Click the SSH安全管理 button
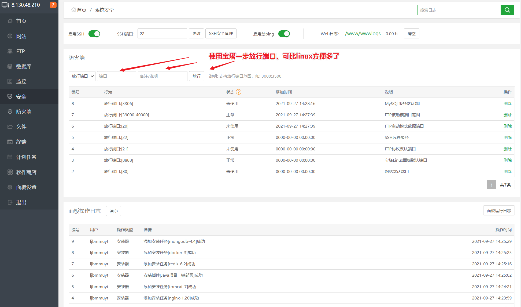Screen dimensions: 521x307 point(221,33)
